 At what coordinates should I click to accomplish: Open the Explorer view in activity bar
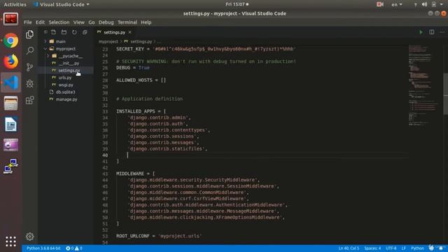tap(29, 34)
